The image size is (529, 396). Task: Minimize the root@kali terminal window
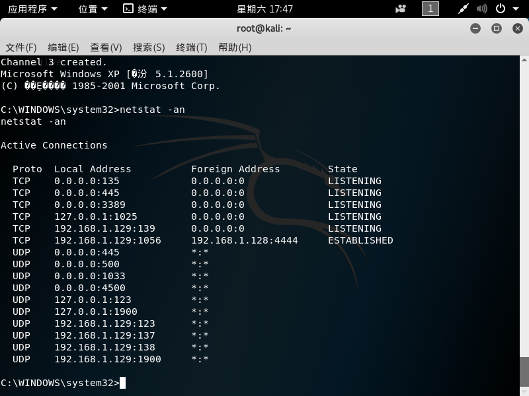point(475,28)
